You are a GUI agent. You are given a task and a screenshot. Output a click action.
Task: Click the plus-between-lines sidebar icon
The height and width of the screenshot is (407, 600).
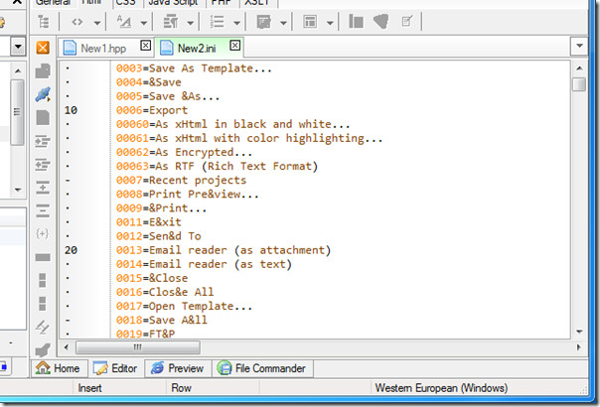click(x=43, y=188)
